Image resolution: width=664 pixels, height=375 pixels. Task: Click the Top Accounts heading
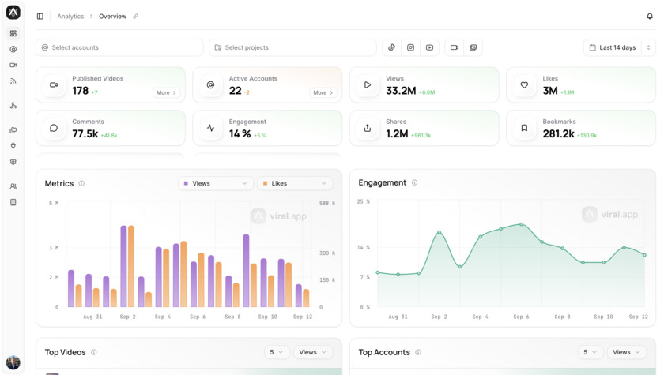coord(384,352)
